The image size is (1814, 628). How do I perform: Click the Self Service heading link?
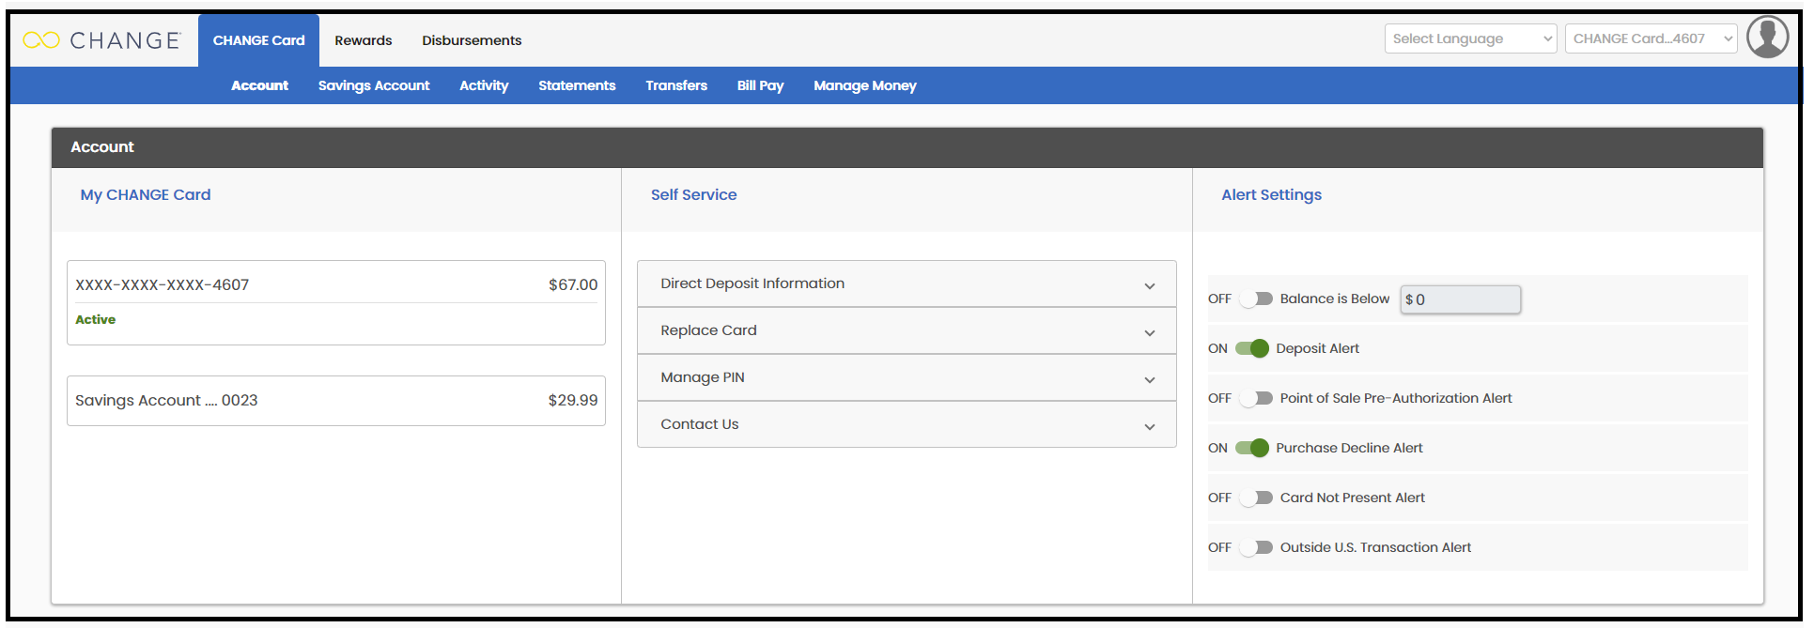click(693, 195)
